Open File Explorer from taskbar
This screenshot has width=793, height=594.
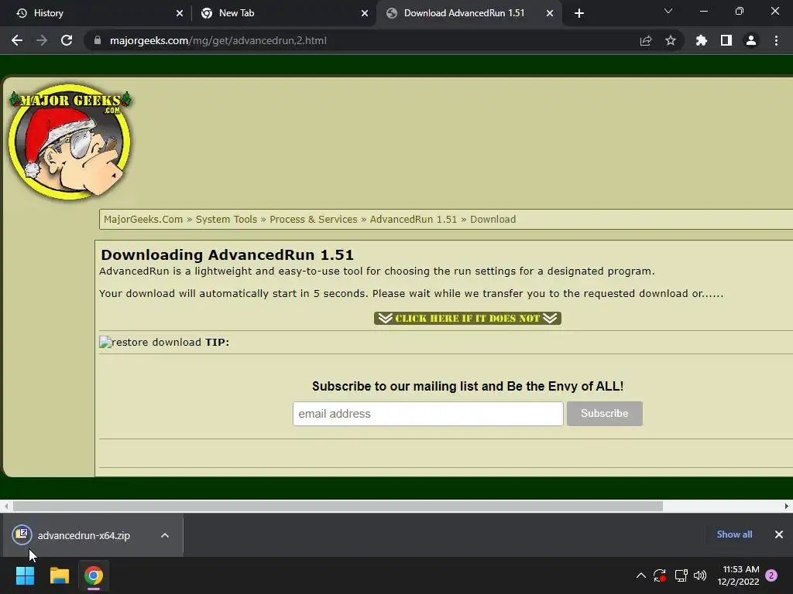tap(59, 575)
